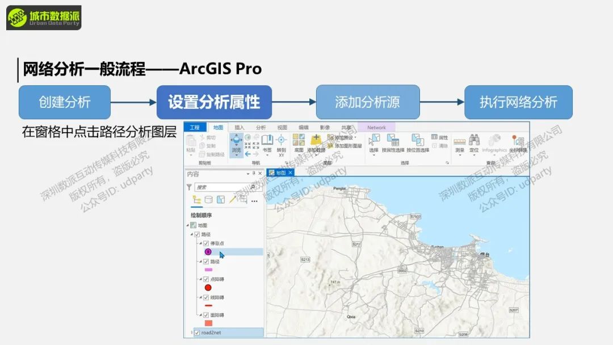The width and height of the screenshot is (613, 345).
Task: Click the purple 停靠点 symbol swatch
Action: tap(208, 252)
